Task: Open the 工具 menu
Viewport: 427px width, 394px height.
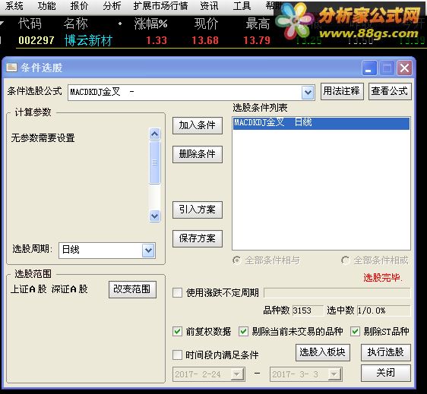Action: coord(242,6)
